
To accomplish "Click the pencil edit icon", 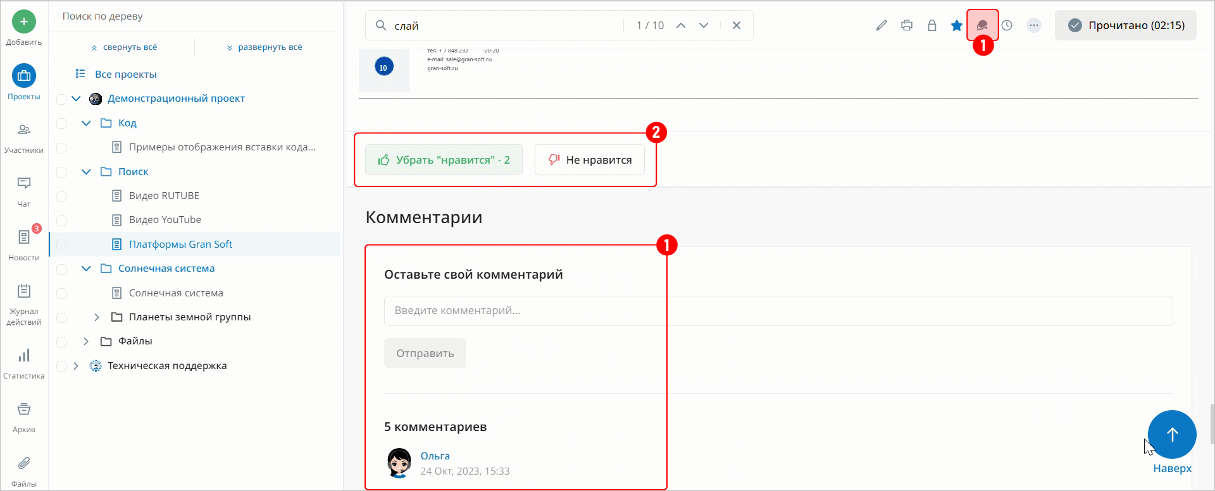I will 881,25.
